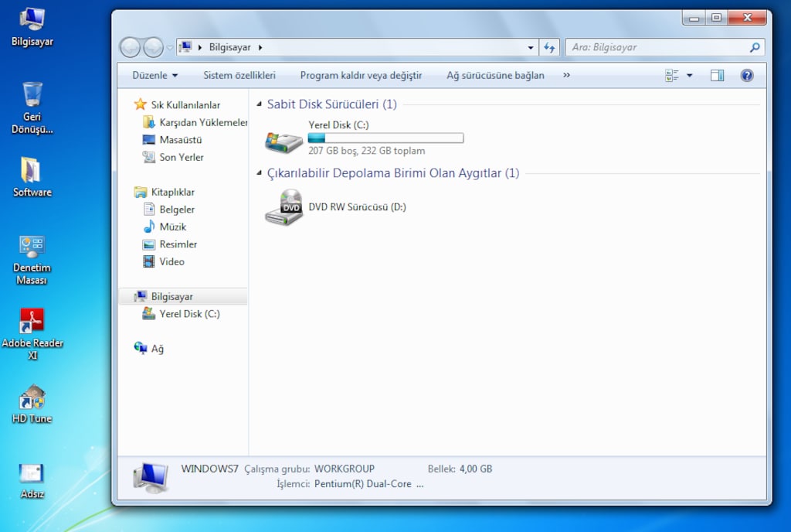Collapse Çıkarılabilir Depolama Birimi group
Image resolution: width=791 pixels, height=532 pixels.
[260, 173]
